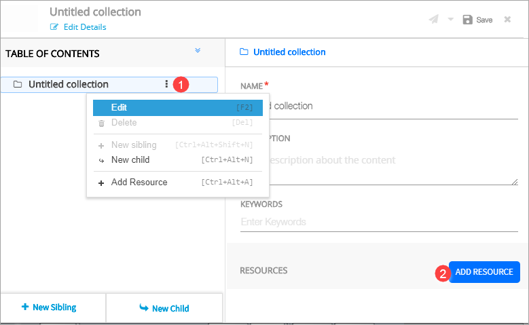This screenshot has width=529, height=325.
Task: Click the Untitled collection breadcrumb link
Action: tap(289, 52)
